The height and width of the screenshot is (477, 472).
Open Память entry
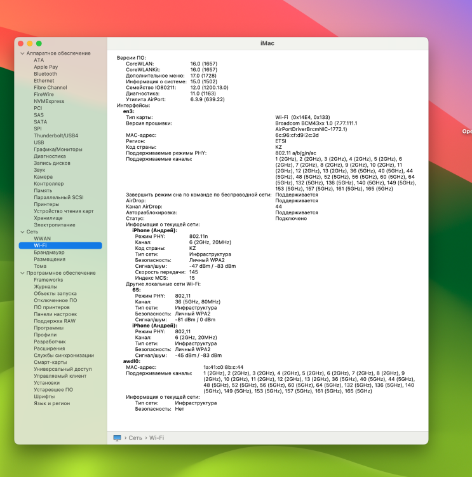(x=43, y=191)
